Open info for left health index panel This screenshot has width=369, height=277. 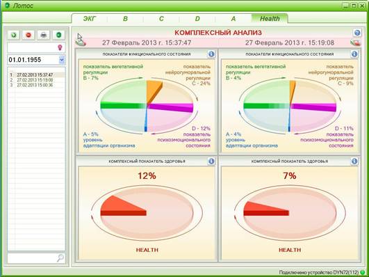coord(211,161)
